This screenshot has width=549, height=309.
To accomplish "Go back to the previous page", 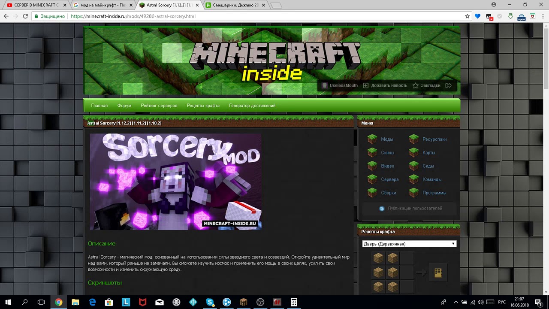I will [6, 16].
